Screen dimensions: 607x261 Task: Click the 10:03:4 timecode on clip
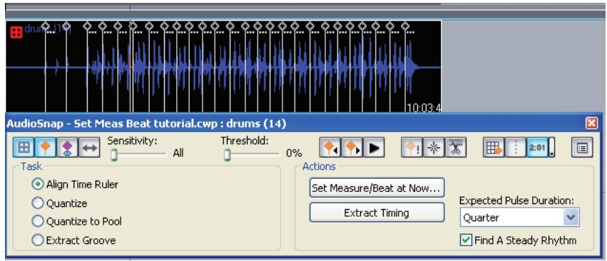point(424,107)
